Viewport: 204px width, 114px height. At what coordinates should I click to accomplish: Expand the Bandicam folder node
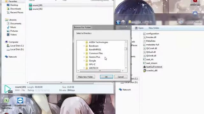pyautogui.click(x=84, y=46)
